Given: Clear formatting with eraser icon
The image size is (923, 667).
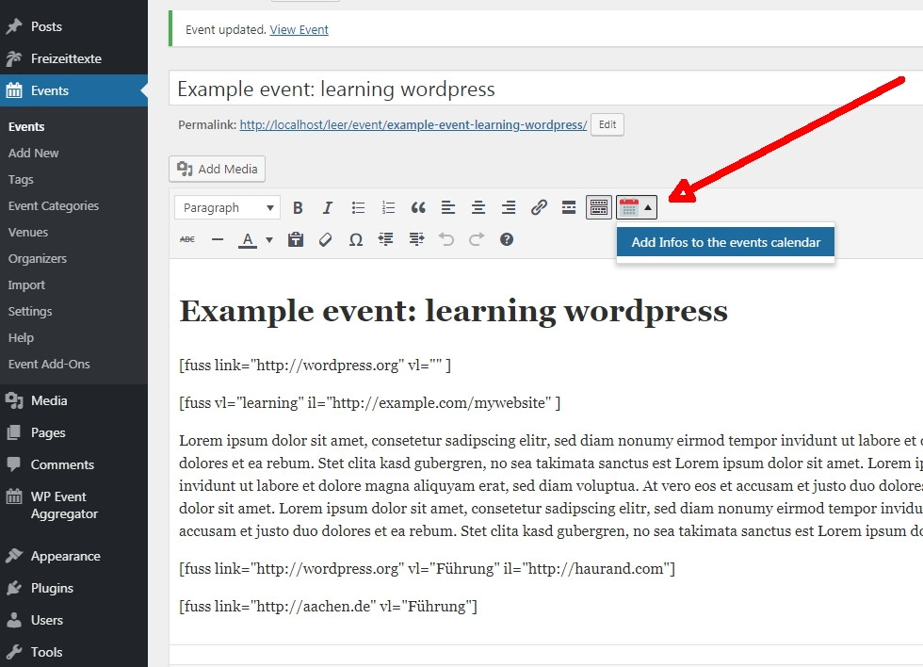Looking at the screenshot, I should click(326, 239).
